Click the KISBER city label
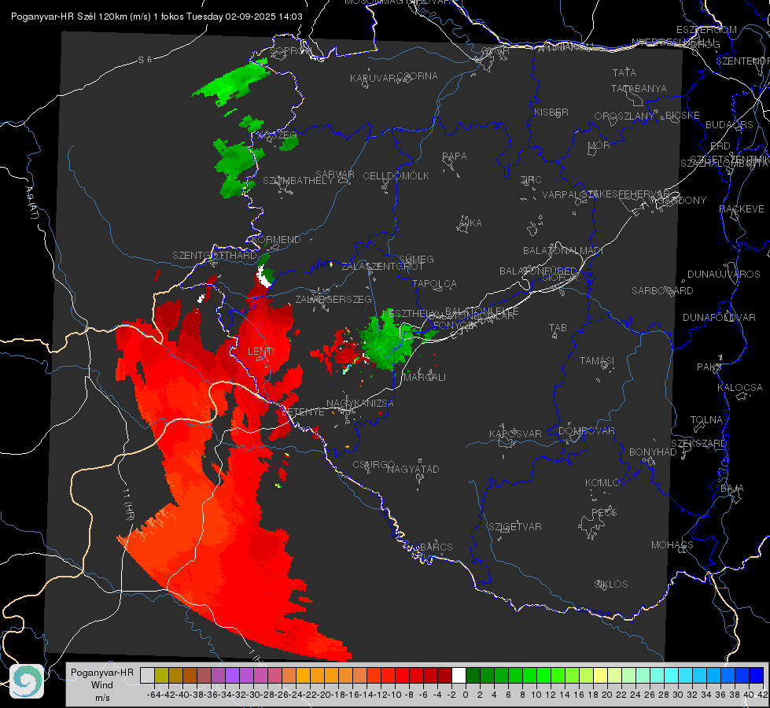The width and height of the screenshot is (770, 708). pyautogui.click(x=551, y=112)
